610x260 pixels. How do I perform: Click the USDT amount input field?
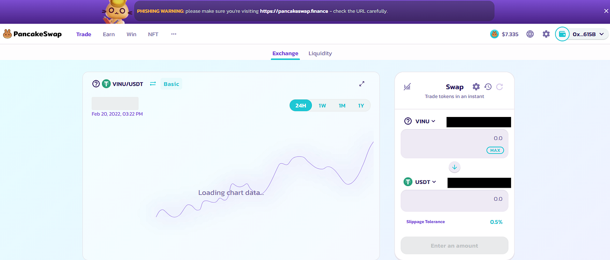pos(454,201)
